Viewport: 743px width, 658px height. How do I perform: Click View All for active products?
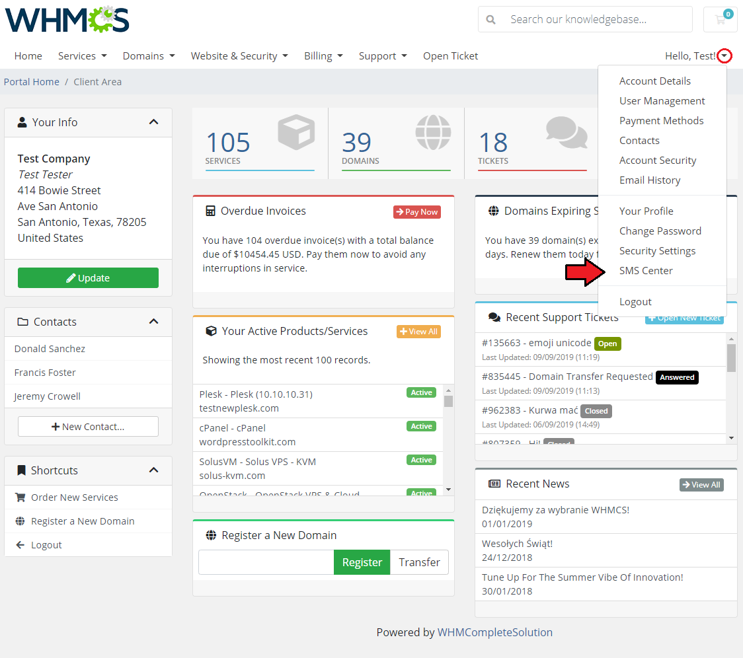click(418, 332)
